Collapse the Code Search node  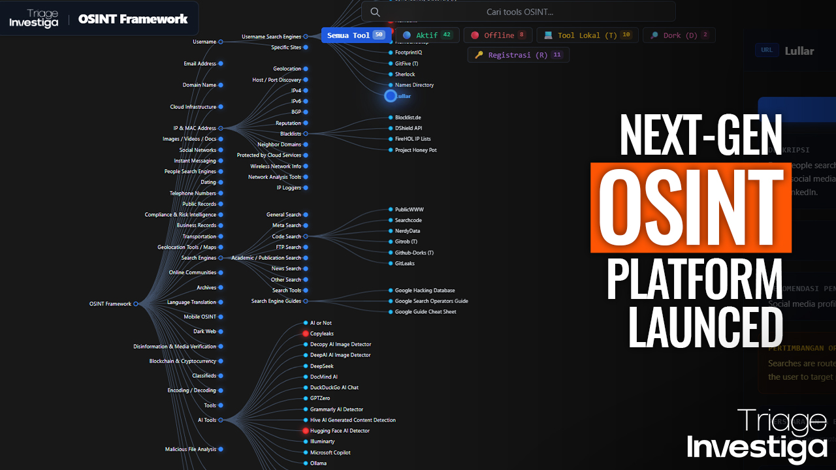(305, 236)
